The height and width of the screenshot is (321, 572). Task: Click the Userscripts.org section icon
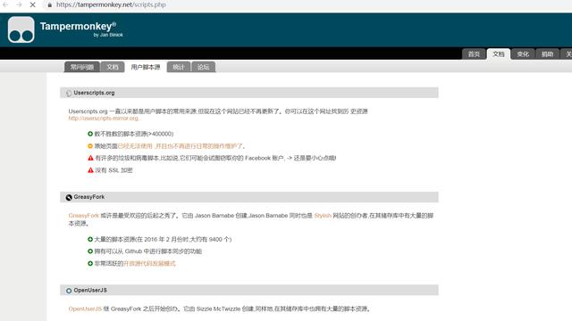click(69, 93)
